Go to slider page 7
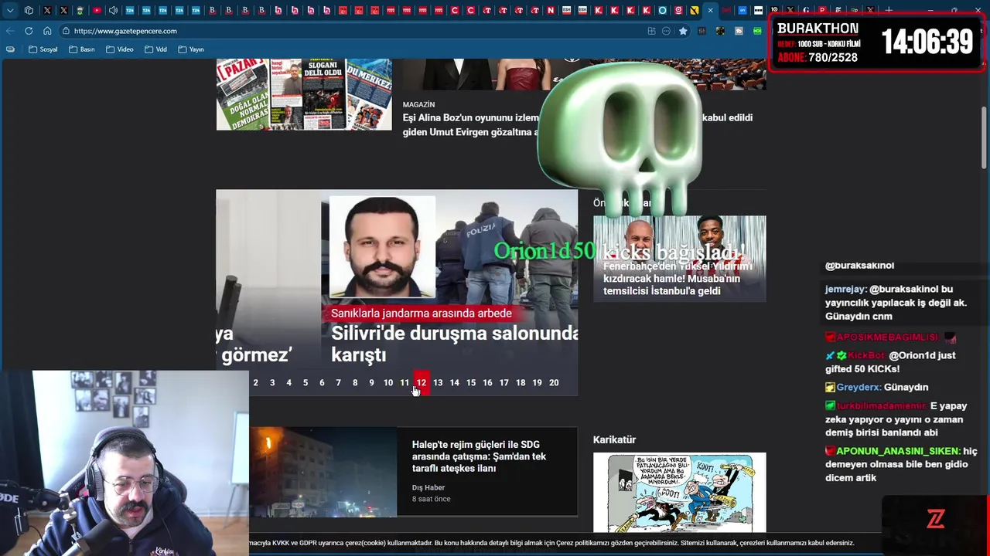Viewport: 990px width, 556px height. [x=338, y=383]
